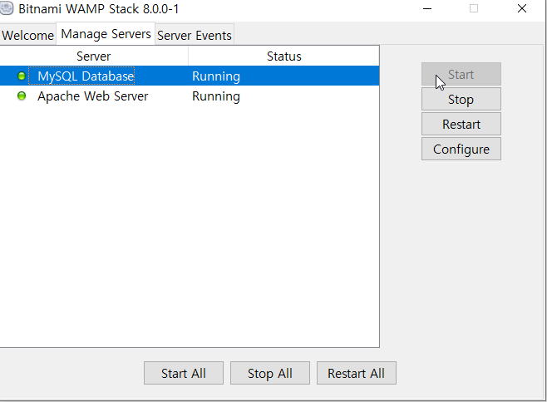547x402 pixels.
Task: Open the Manage Servers tab
Action: tap(106, 34)
